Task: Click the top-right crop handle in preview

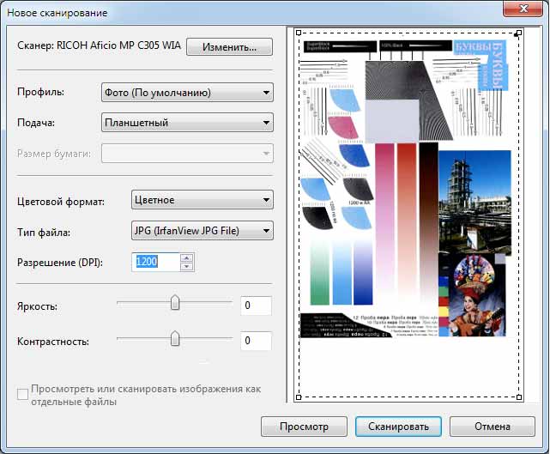Action: tap(519, 33)
